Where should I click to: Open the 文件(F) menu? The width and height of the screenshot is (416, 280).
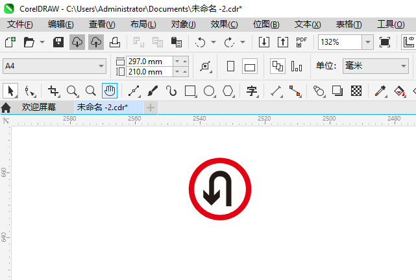[20, 25]
